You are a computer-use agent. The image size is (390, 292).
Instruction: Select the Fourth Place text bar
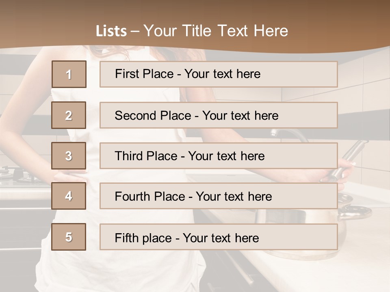[219, 196]
